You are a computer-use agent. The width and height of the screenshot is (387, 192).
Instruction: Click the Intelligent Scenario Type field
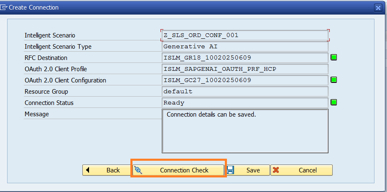(x=244, y=47)
